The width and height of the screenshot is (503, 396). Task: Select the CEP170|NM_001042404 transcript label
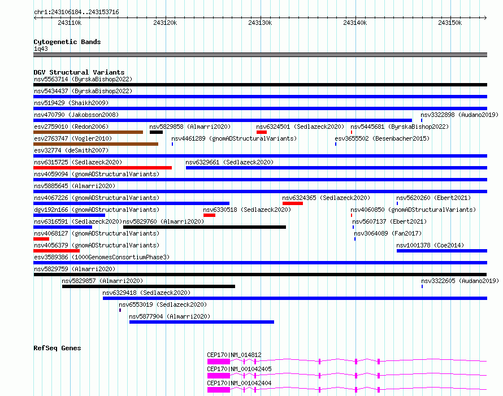pyautogui.click(x=239, y=383)
